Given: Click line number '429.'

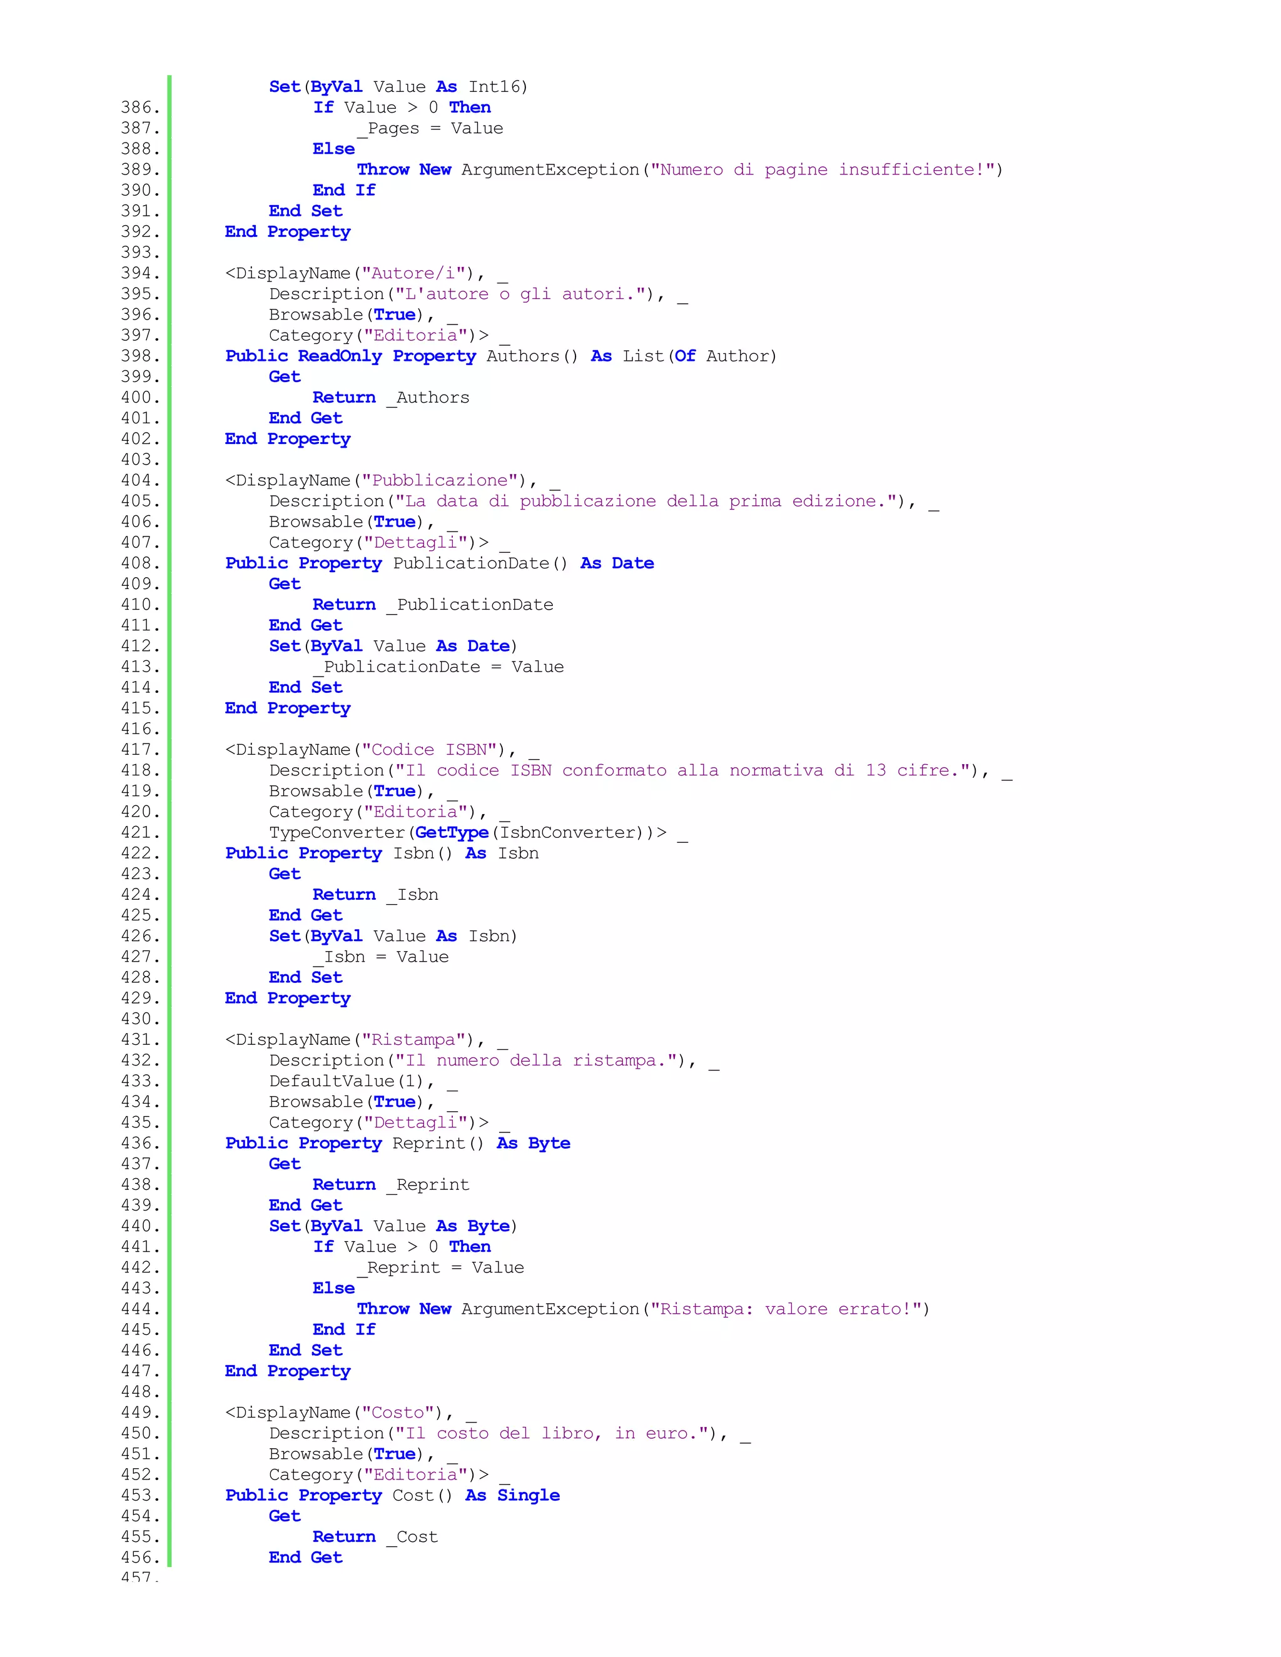Looking at the screenshot, I should click(x=140, y=998).
